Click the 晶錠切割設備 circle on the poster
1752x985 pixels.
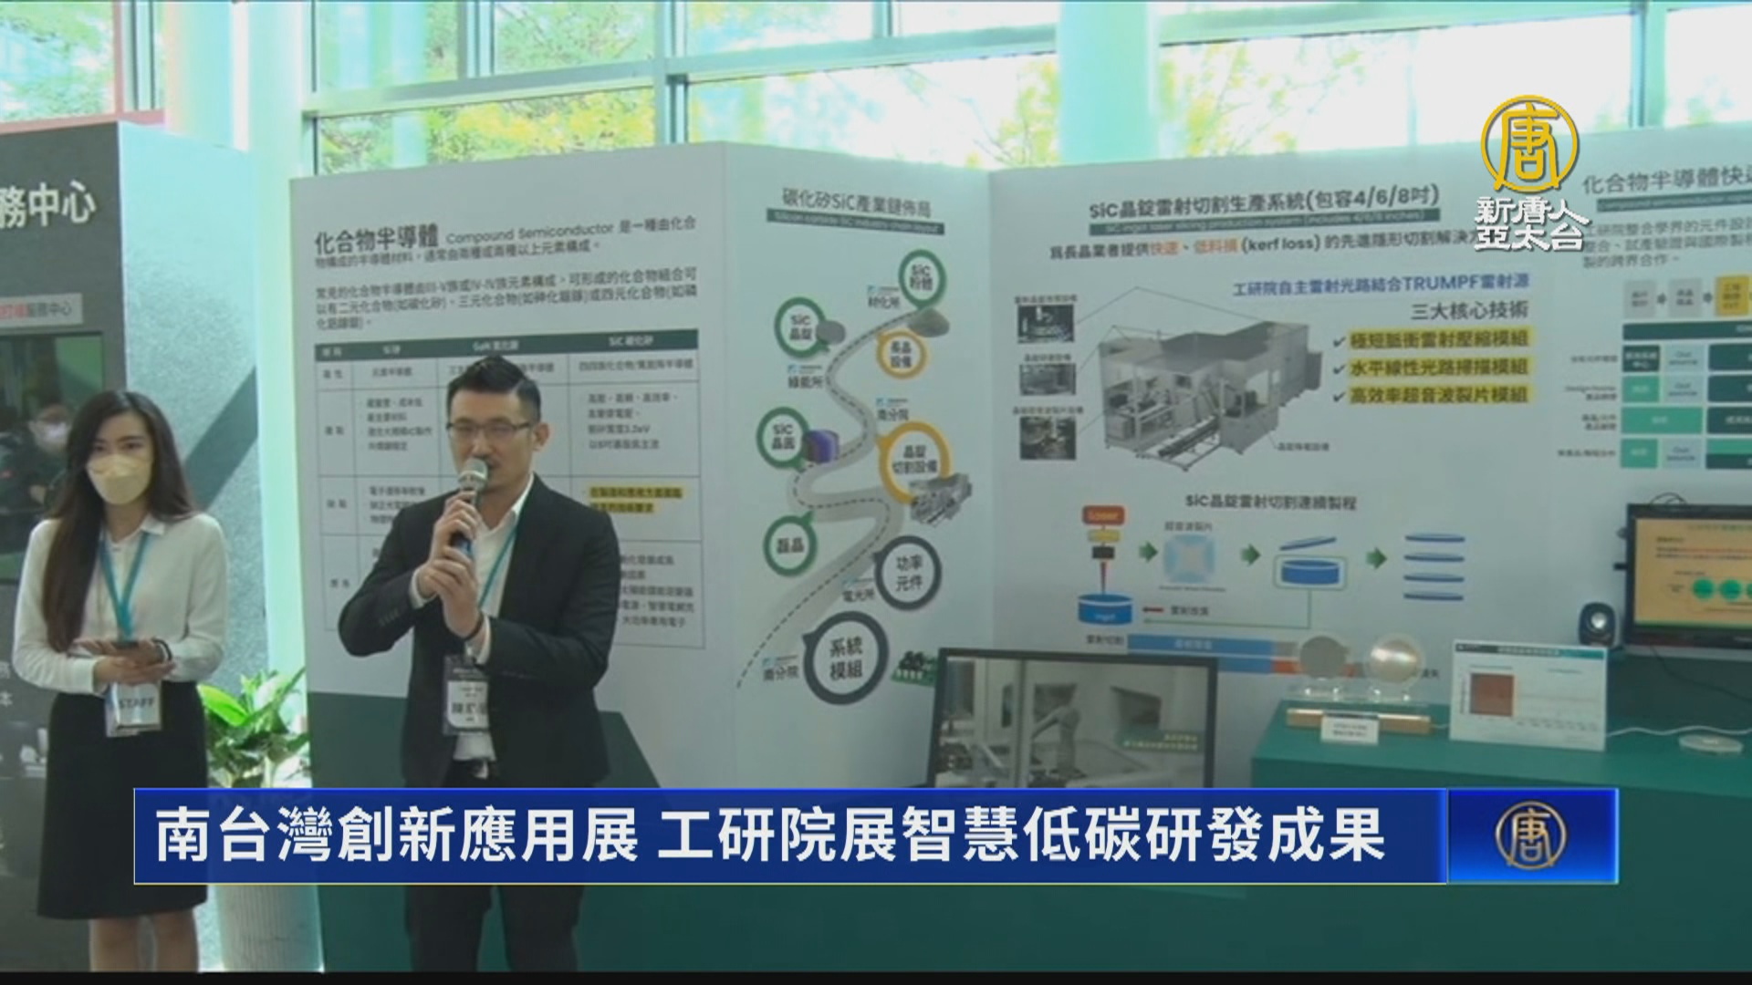[x=912, y=463]
